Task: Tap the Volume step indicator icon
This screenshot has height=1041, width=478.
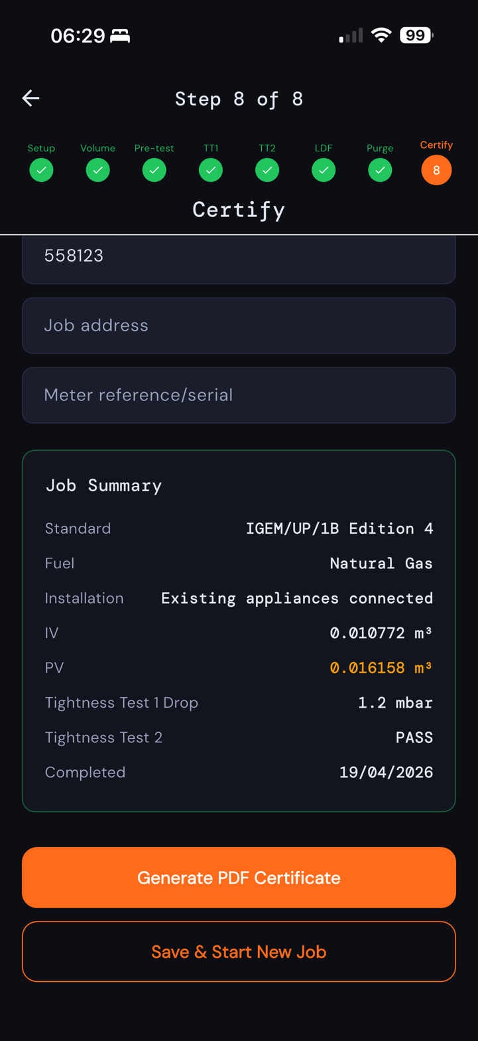Action: (97, 170)
